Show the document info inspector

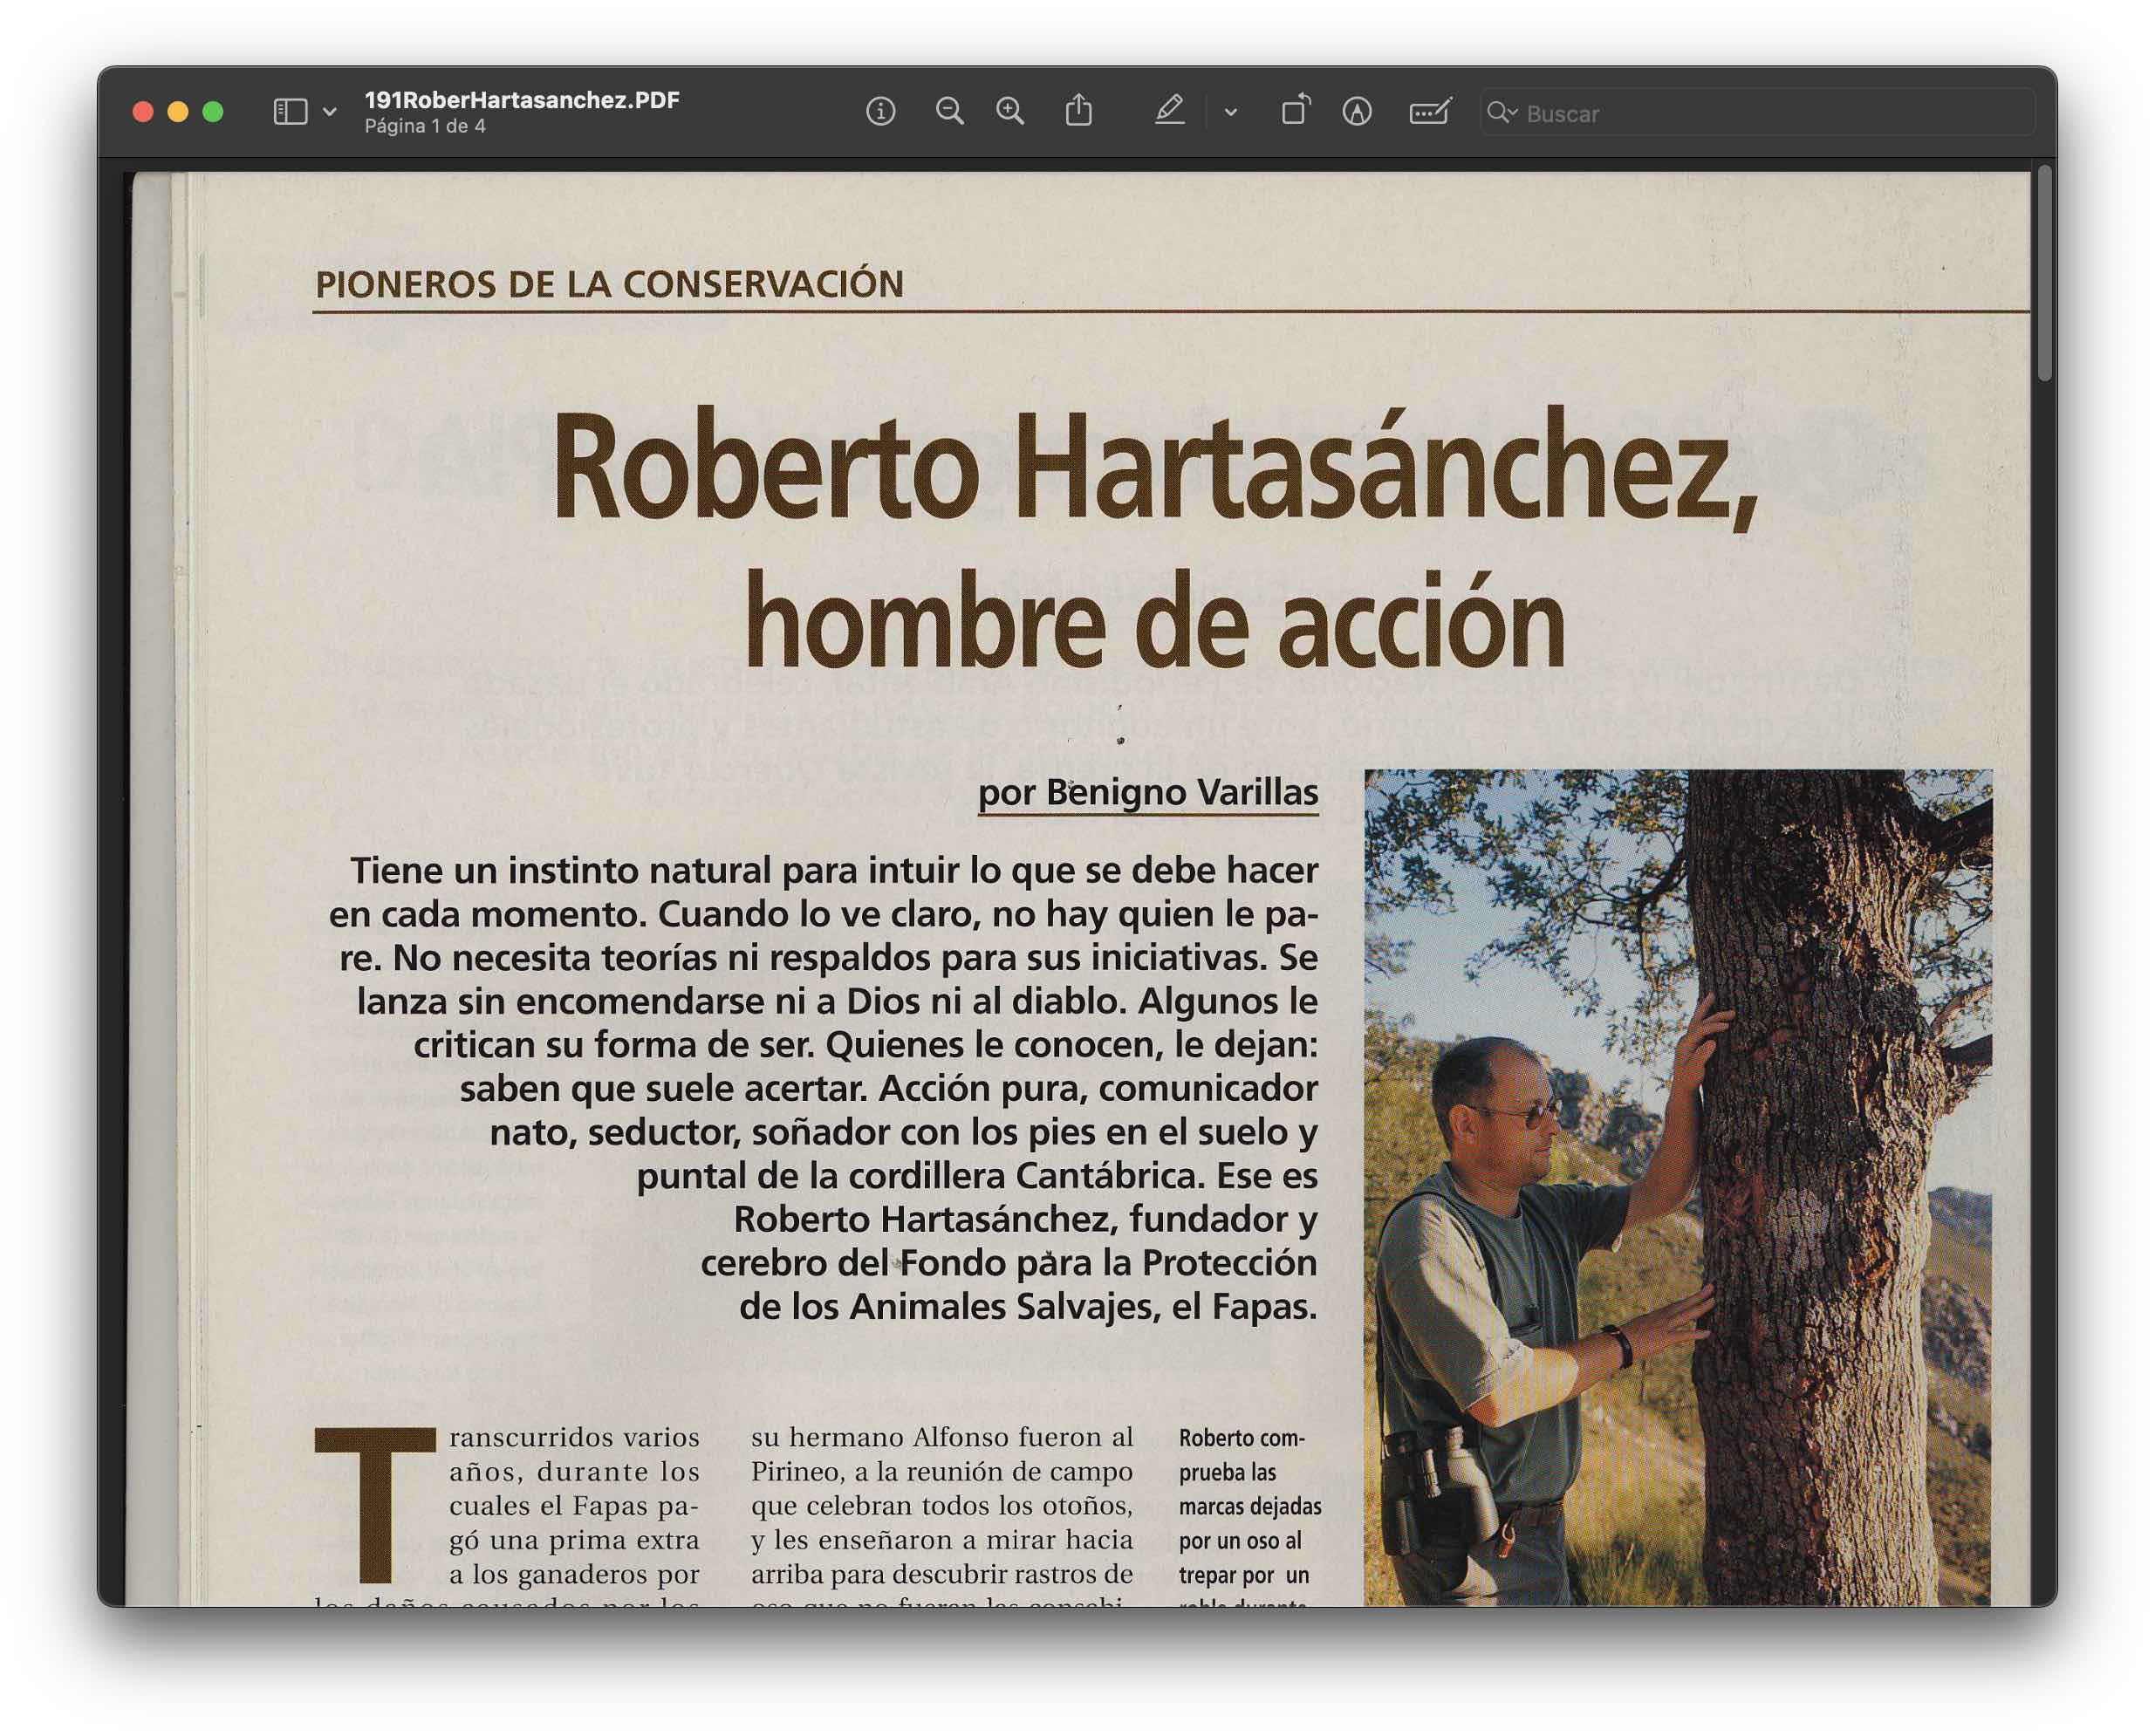[x=880, y=111]
